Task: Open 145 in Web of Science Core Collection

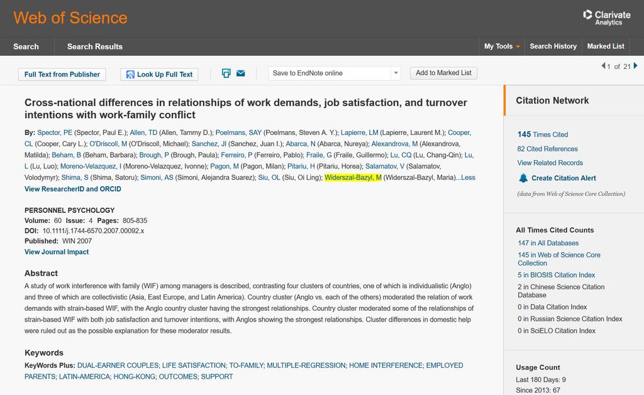Action: pyautogui.click(x=559, y=259)
